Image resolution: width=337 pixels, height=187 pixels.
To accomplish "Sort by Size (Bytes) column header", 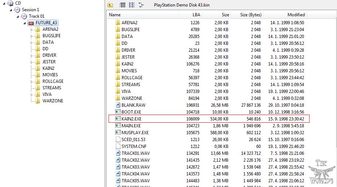I will click(247, 15).
